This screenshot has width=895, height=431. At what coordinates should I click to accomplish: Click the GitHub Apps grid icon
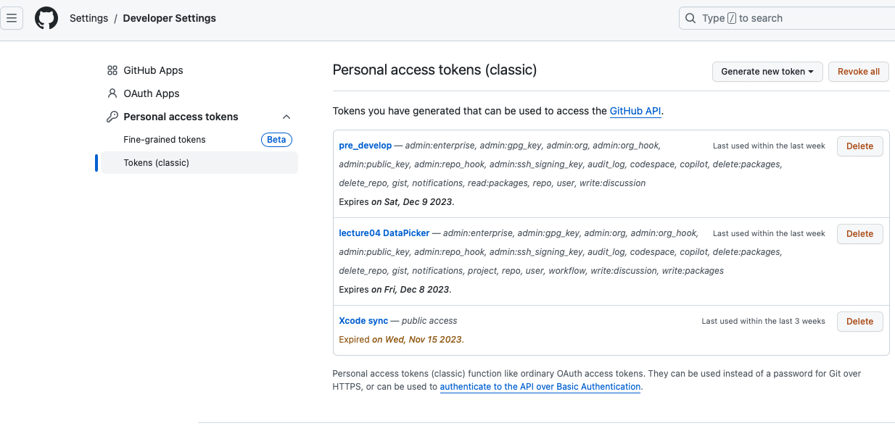[x=112, y=70]
